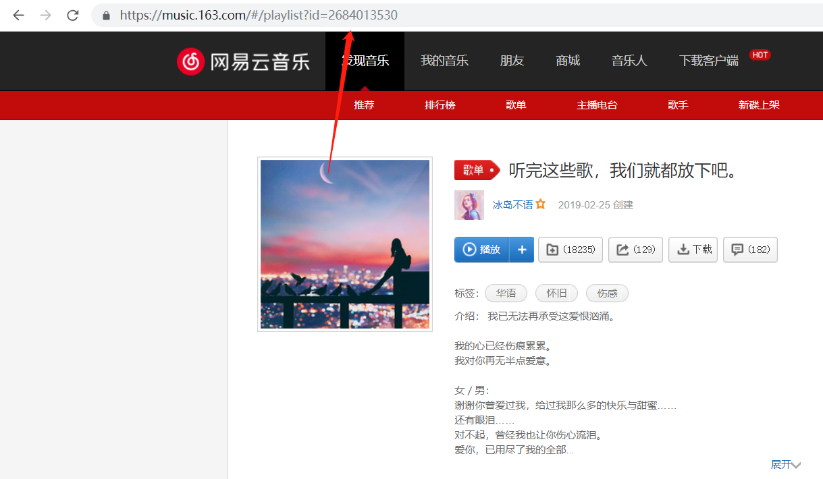The height and width of the screenshot is (479, 823).
Task: Click the 下载 download button
Action: coord(693,250)
